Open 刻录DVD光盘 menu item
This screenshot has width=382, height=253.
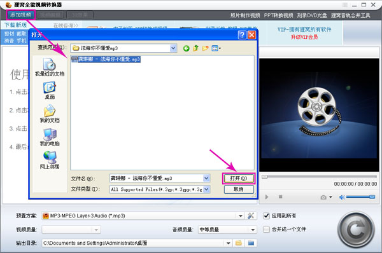(312, 15)
